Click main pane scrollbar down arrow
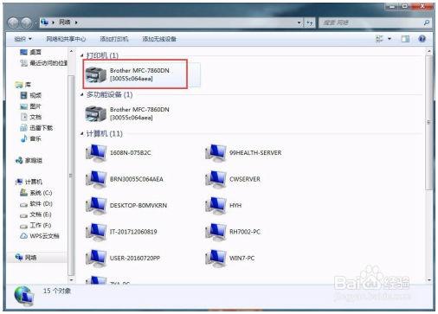Screen dimensions: 438x314 point(428,279)
